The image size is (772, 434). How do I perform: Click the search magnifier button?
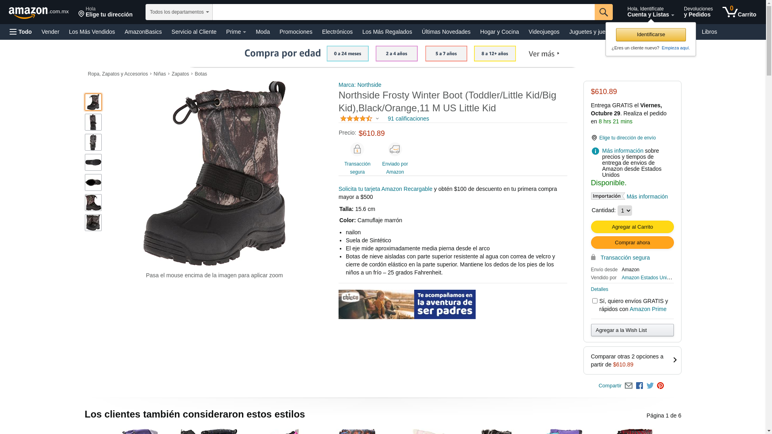click(603, 12)
